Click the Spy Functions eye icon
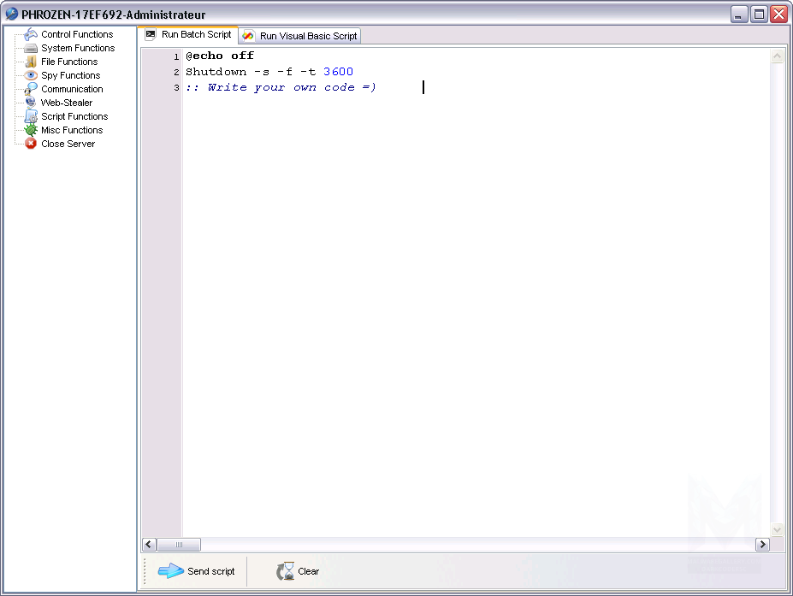 (x=31, y=75)
